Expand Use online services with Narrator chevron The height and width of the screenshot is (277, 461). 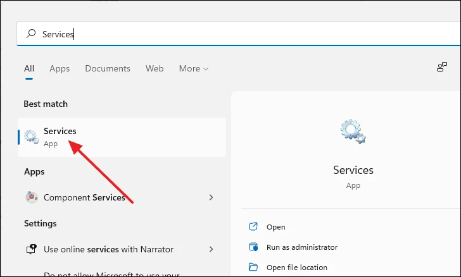[211, 249]
